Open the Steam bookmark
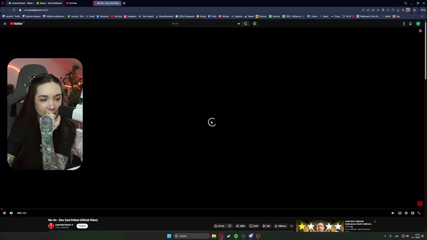This screenshot has height=240, width=427. tap(249, 16)
